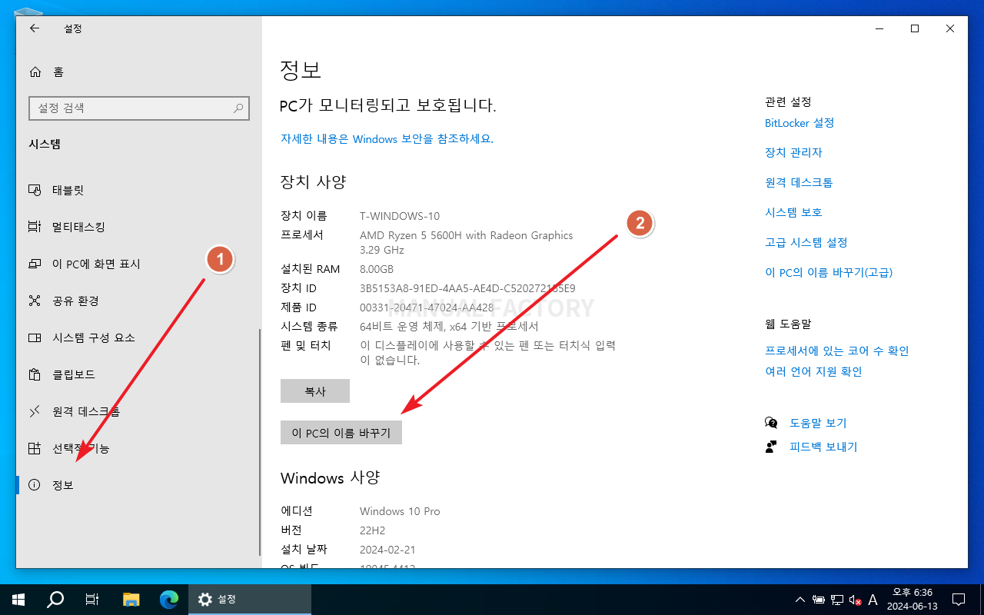984x615 pixels.
Task: Open the BitLocker 설정 link
Action: pos(799,123)
